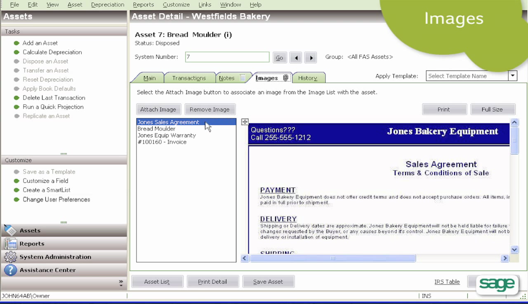Go to previous asset with left arrow icon

pyautogui.click(x=295, y=57)
